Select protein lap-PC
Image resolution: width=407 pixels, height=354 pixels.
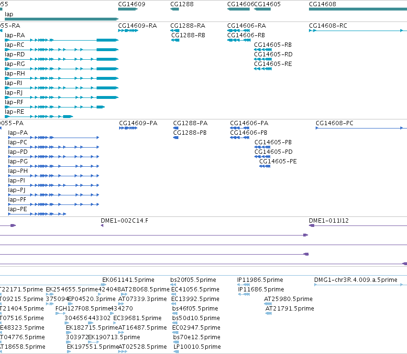[54, 147]
